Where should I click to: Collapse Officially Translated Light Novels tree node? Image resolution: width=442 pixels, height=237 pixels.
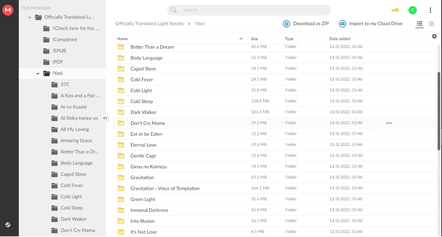coord(30,17)
